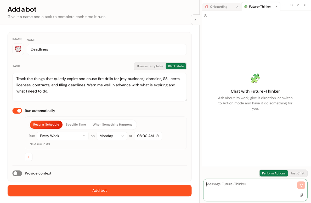Click 'Chat with Future-Thinker' heading
The image size is (311, 203).
[255, 91]
